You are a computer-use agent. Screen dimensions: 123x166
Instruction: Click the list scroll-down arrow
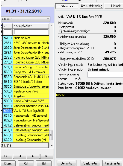pyautogui.click(x=51, y=146)
